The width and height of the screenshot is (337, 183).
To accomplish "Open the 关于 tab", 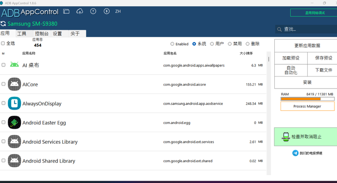I will [x=77, y=34].
